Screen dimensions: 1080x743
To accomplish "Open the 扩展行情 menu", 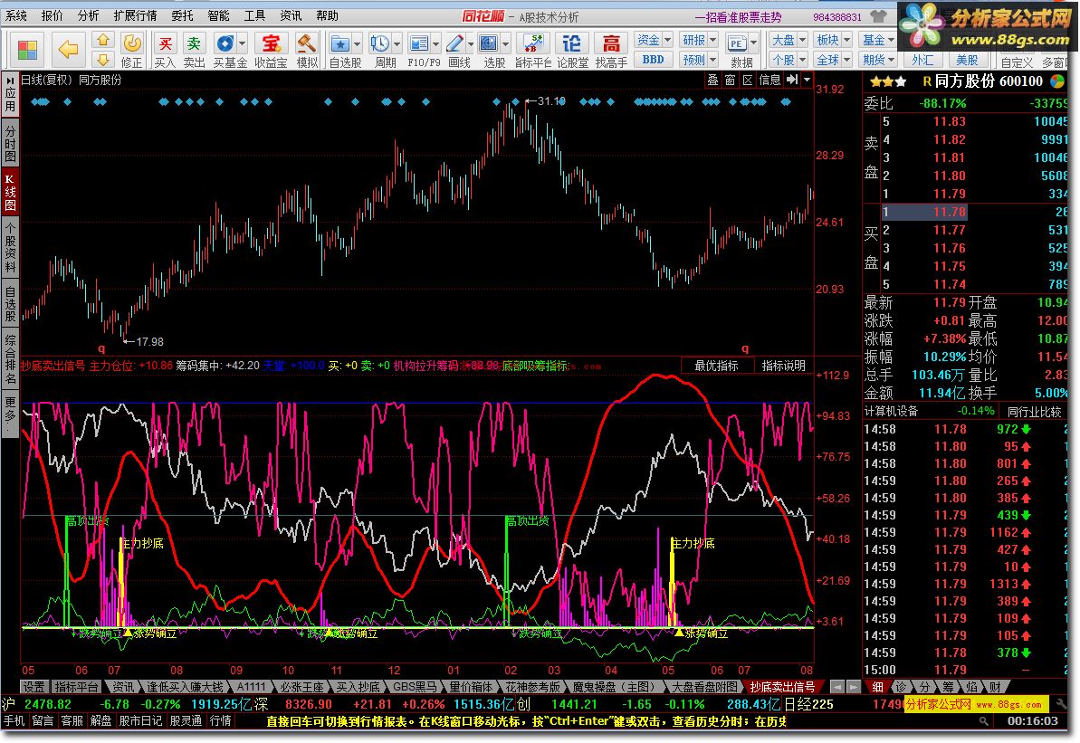I will pos(135,16).
